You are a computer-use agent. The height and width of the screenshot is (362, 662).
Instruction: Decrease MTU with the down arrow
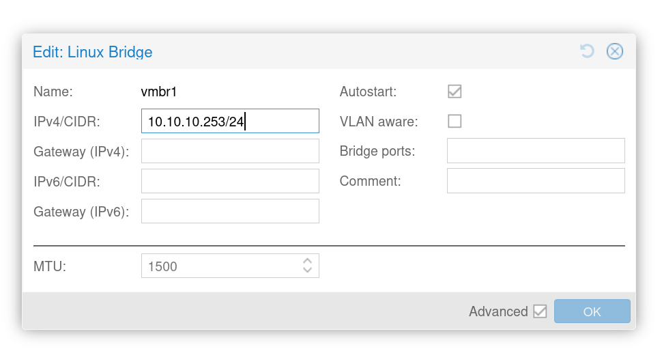(x=308, y=271)
